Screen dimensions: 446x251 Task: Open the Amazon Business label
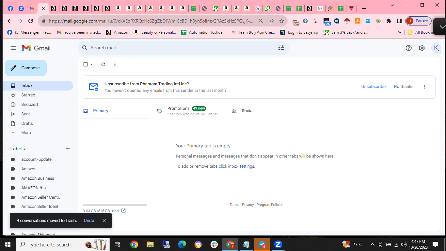pos(38,178)
